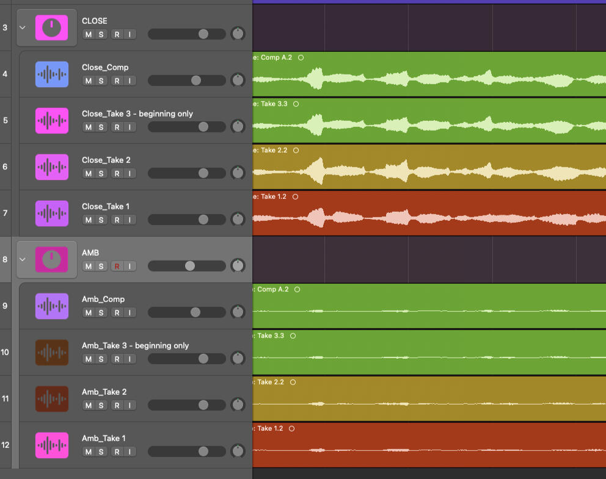
Task: Click the Close_Take 1 audio track icon
Action: pyautogui.click(x=52, y=214)
